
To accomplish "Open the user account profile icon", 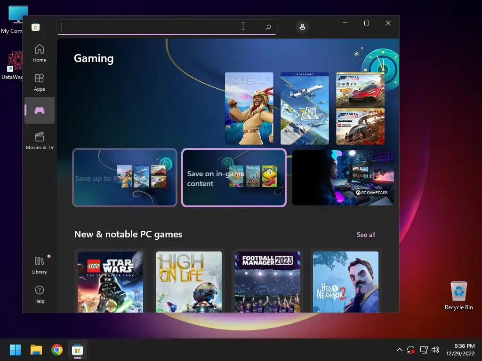I will click(x=302, y=27).
